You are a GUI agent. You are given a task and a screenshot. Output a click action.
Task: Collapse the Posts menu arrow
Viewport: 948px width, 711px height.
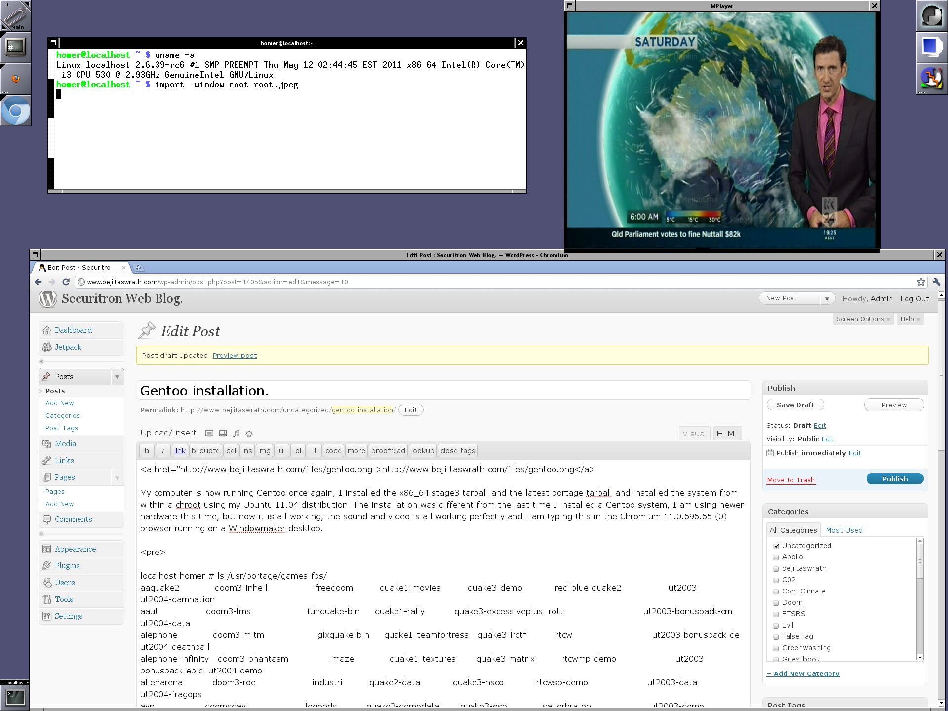point(117,377)
